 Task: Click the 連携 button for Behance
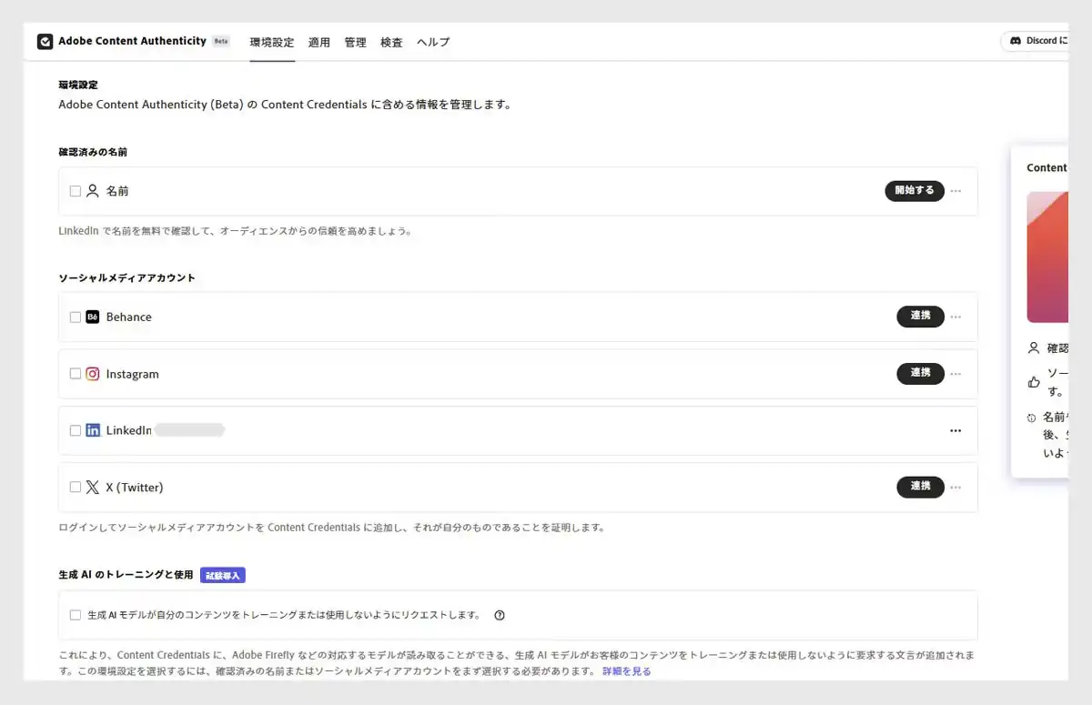click(920, 317)
